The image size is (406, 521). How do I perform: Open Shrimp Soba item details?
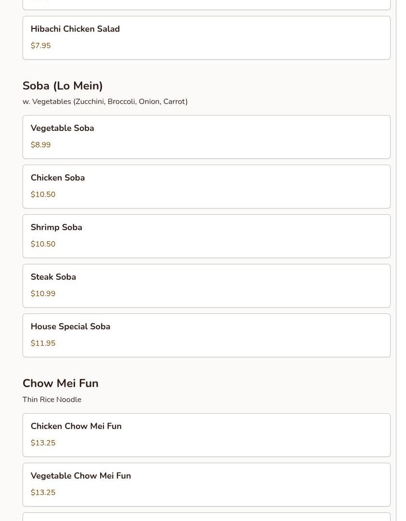56,228
